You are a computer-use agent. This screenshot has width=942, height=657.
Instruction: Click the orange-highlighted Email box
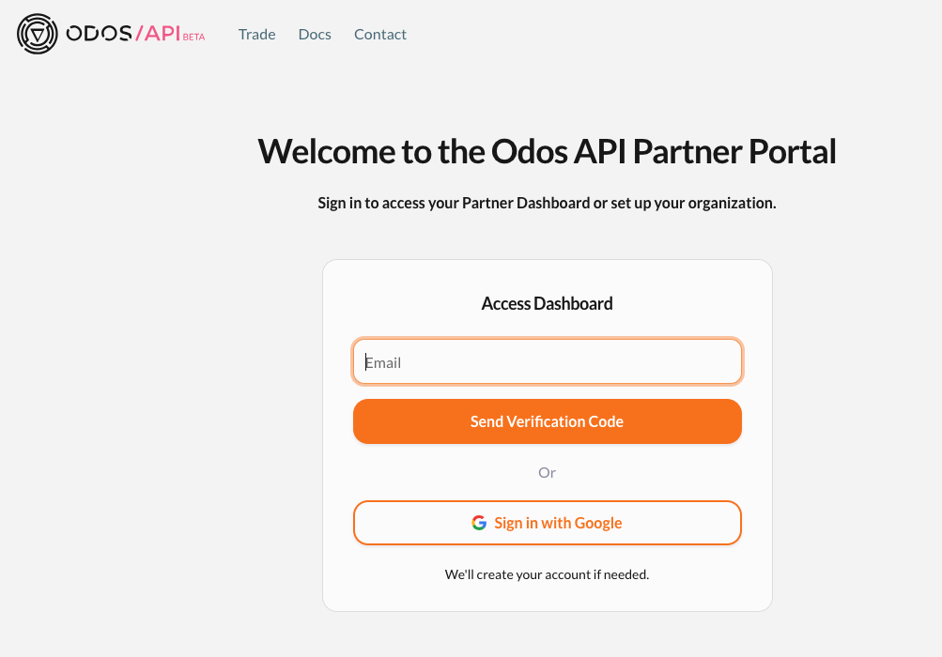[x=547, y=361]
